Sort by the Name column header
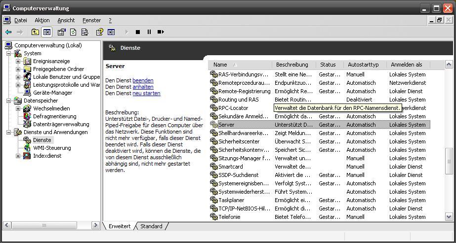Viewport: 456px width, 243px height. tap(240, 65)
